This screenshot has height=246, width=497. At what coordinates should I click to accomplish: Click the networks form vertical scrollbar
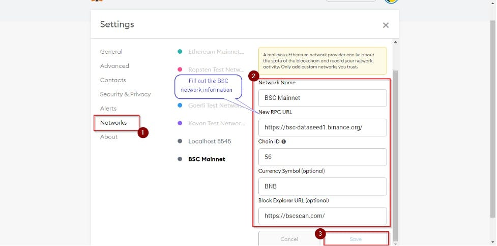(395, 155)
